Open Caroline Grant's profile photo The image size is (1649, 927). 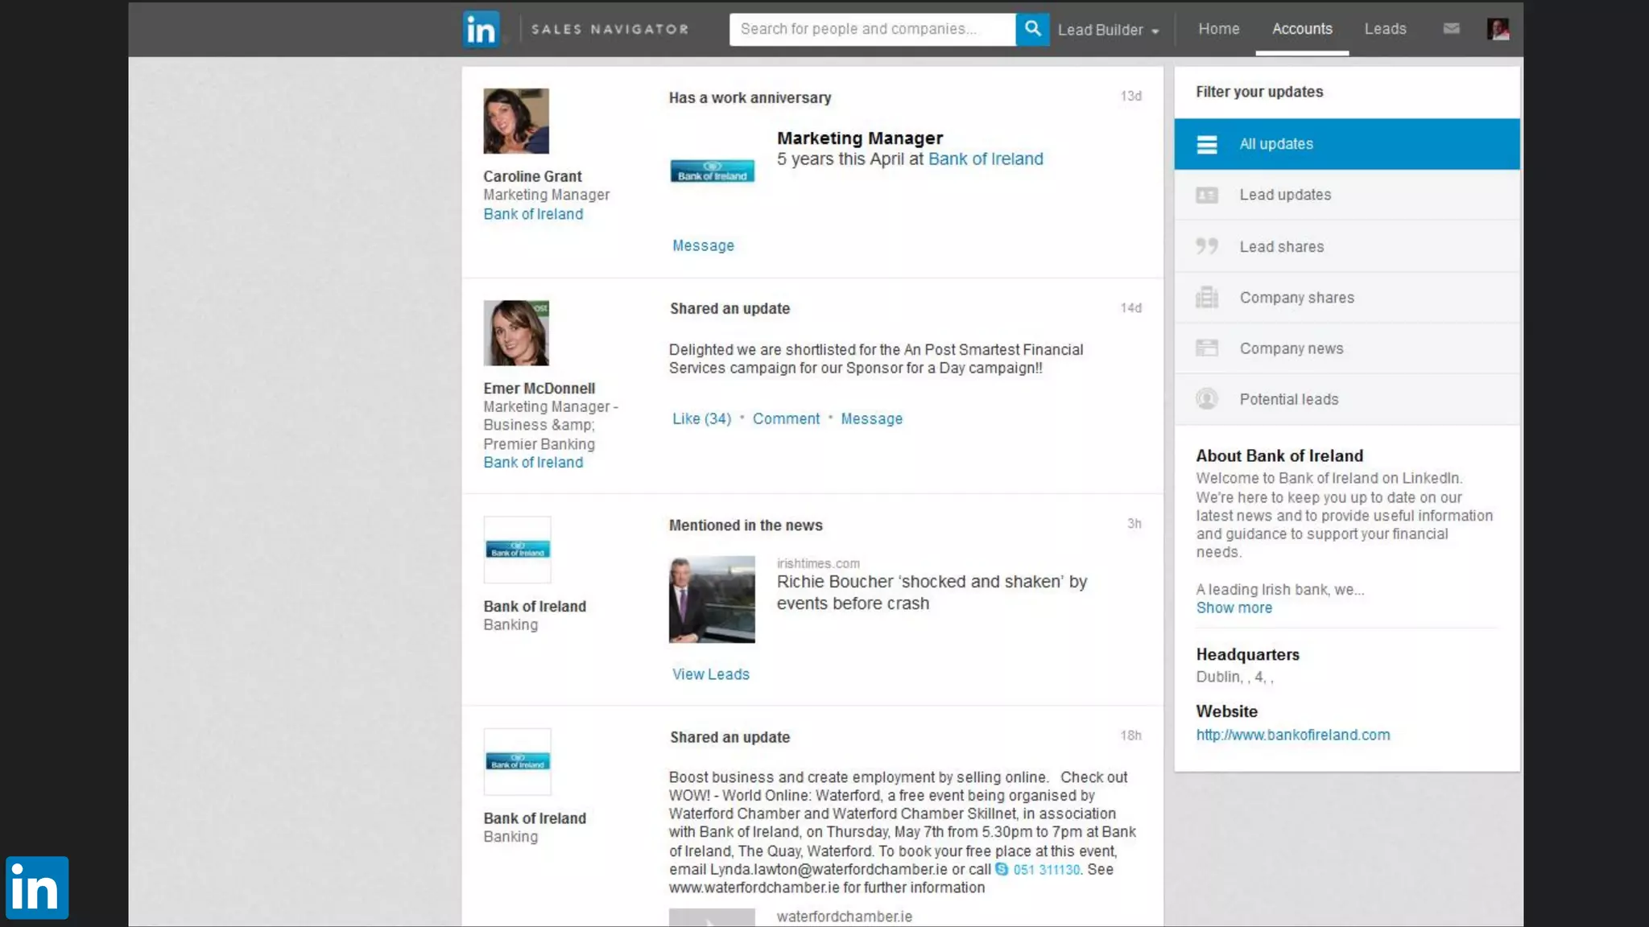click(516, 121)
